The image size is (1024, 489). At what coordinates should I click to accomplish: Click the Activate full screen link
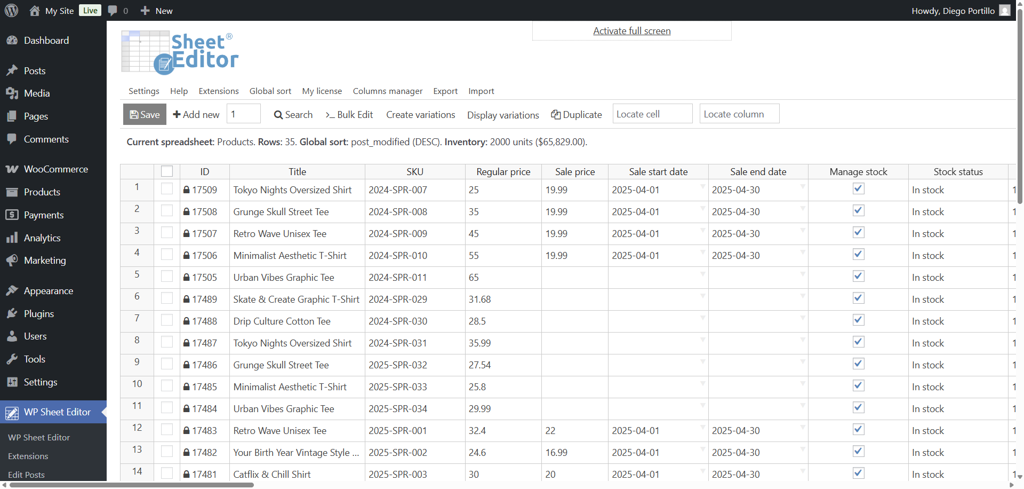point(631,31)
